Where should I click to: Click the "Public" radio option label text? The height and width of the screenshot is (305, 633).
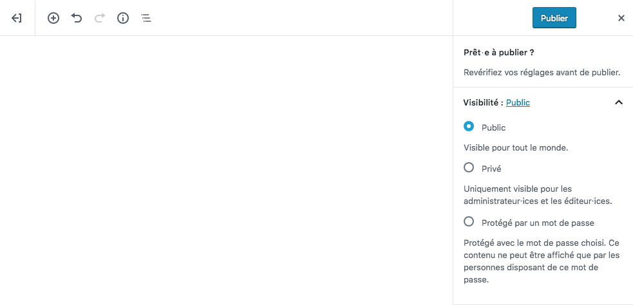(x=493, y=127)
